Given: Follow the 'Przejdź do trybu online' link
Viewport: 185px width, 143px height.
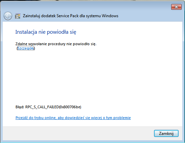Looking at the screenshot, I should pos(73,118).
